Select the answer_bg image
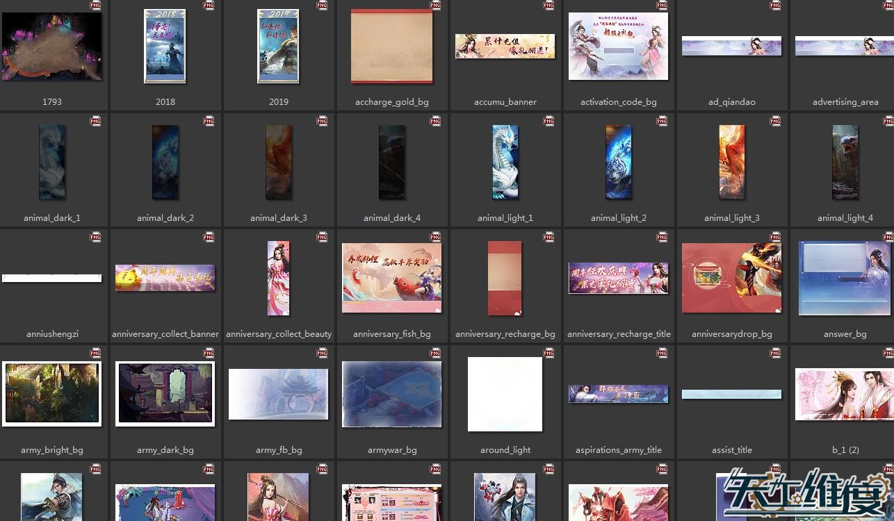The height and width of the screenshot is (521, 894). click(x=845, y=278)
